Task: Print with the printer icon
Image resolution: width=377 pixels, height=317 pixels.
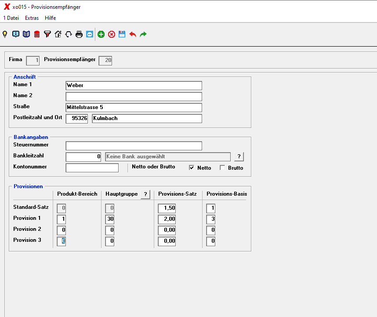Action: [x=79, y=34]
